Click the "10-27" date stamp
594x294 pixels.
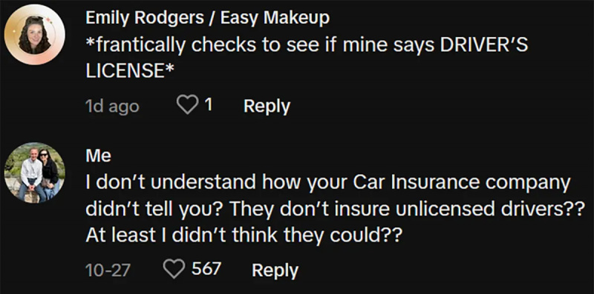108,270
